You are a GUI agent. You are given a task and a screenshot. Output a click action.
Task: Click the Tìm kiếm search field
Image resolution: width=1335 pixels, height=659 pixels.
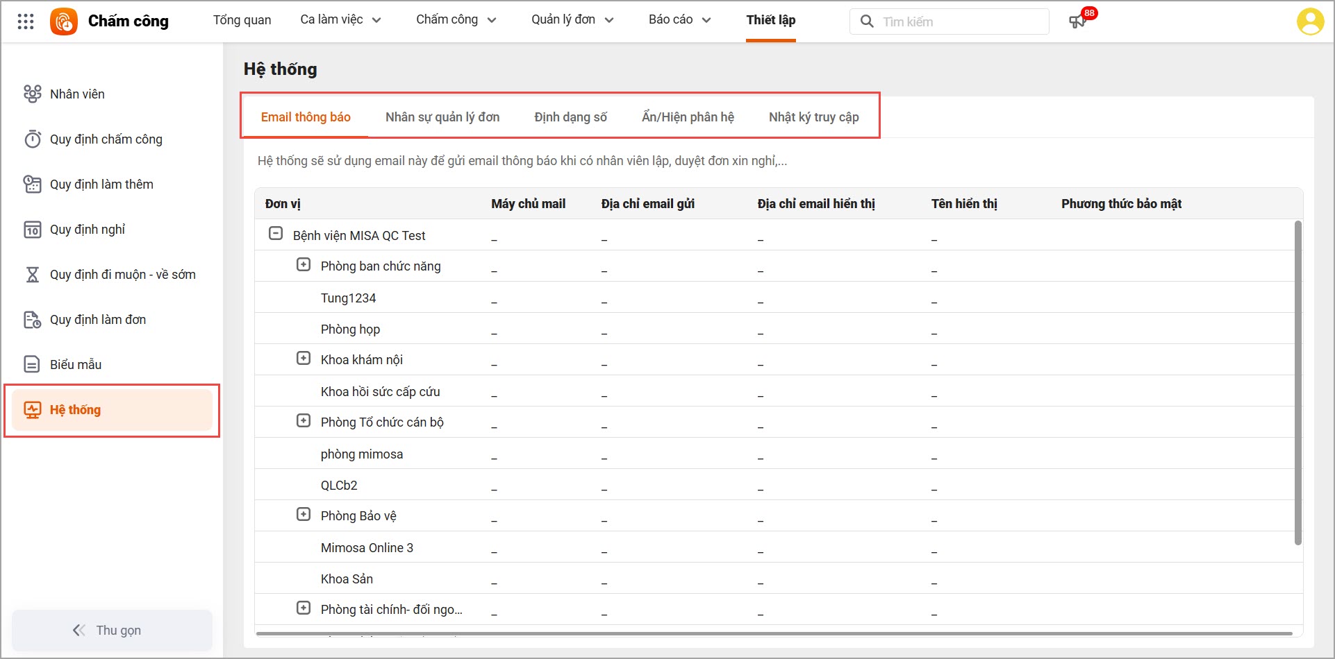pyautogui.click(x=959, y=22)
